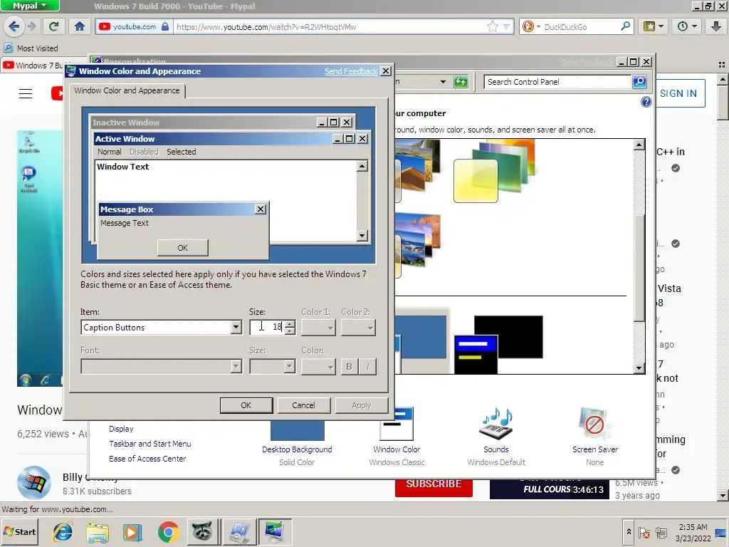Bookmark page with the star icon
Screen dimensions: 729x547
[493, 26]
